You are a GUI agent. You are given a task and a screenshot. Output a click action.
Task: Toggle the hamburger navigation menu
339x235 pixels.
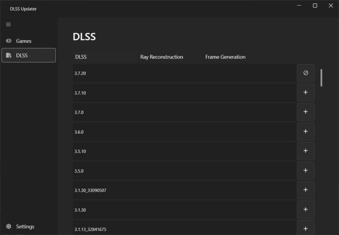(8, 24)
